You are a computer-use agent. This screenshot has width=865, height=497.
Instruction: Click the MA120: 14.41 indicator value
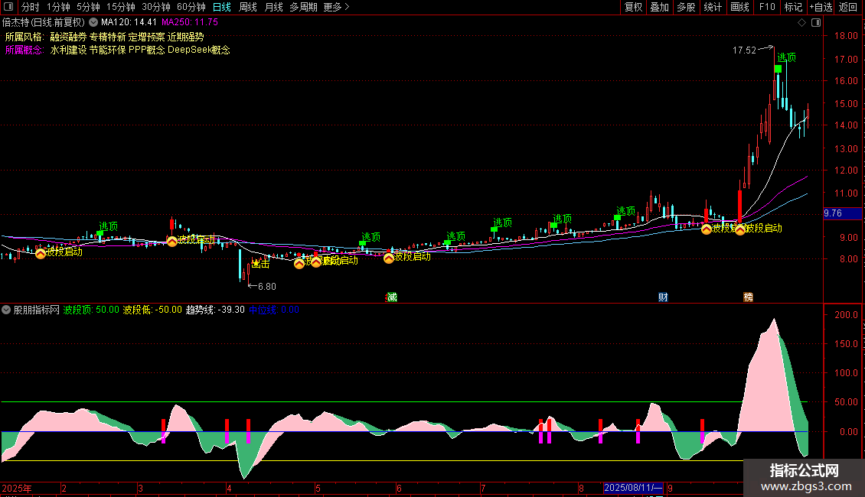tap(129, 23)
